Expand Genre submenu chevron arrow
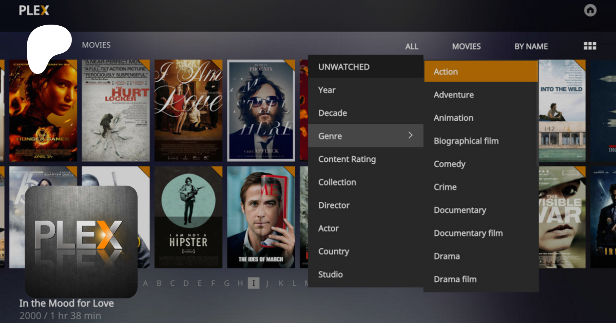The height and width of the screenshot is (323, 616). tap(410, 135)
